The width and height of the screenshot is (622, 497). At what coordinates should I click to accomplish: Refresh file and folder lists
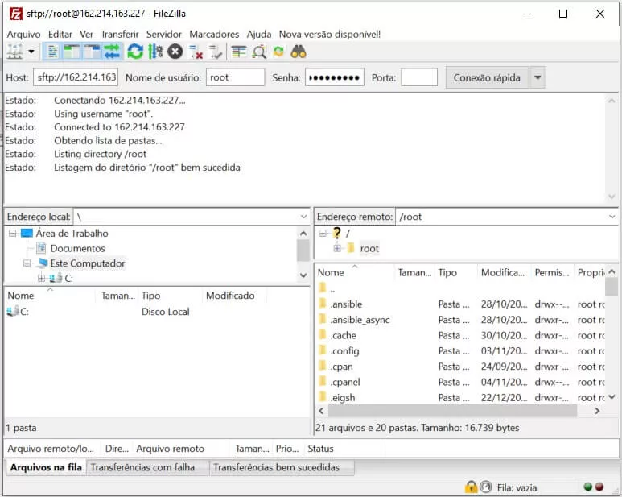pos(135,52)
